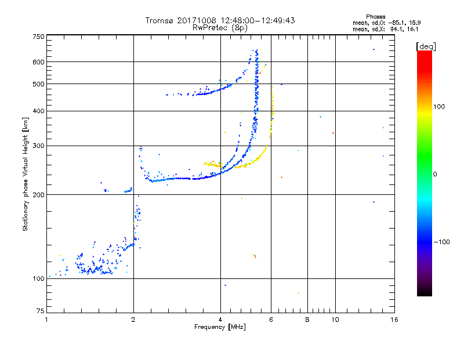Screen dimensions: 464x348
Task: Click the x-axis tick label '8'
Action: pos(307,320)
